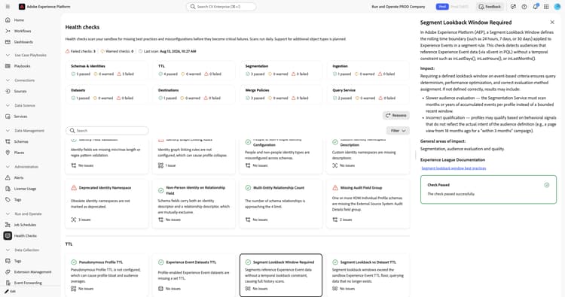Open Tags under Data Collection
This screenshot has height=297, width=565.
tap(17, 261)
